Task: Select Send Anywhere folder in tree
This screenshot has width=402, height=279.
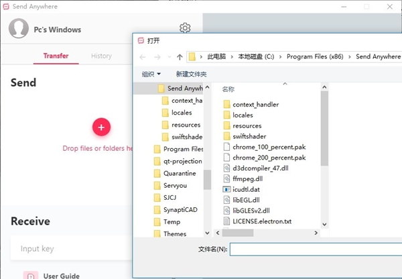Action: [180, 89]
